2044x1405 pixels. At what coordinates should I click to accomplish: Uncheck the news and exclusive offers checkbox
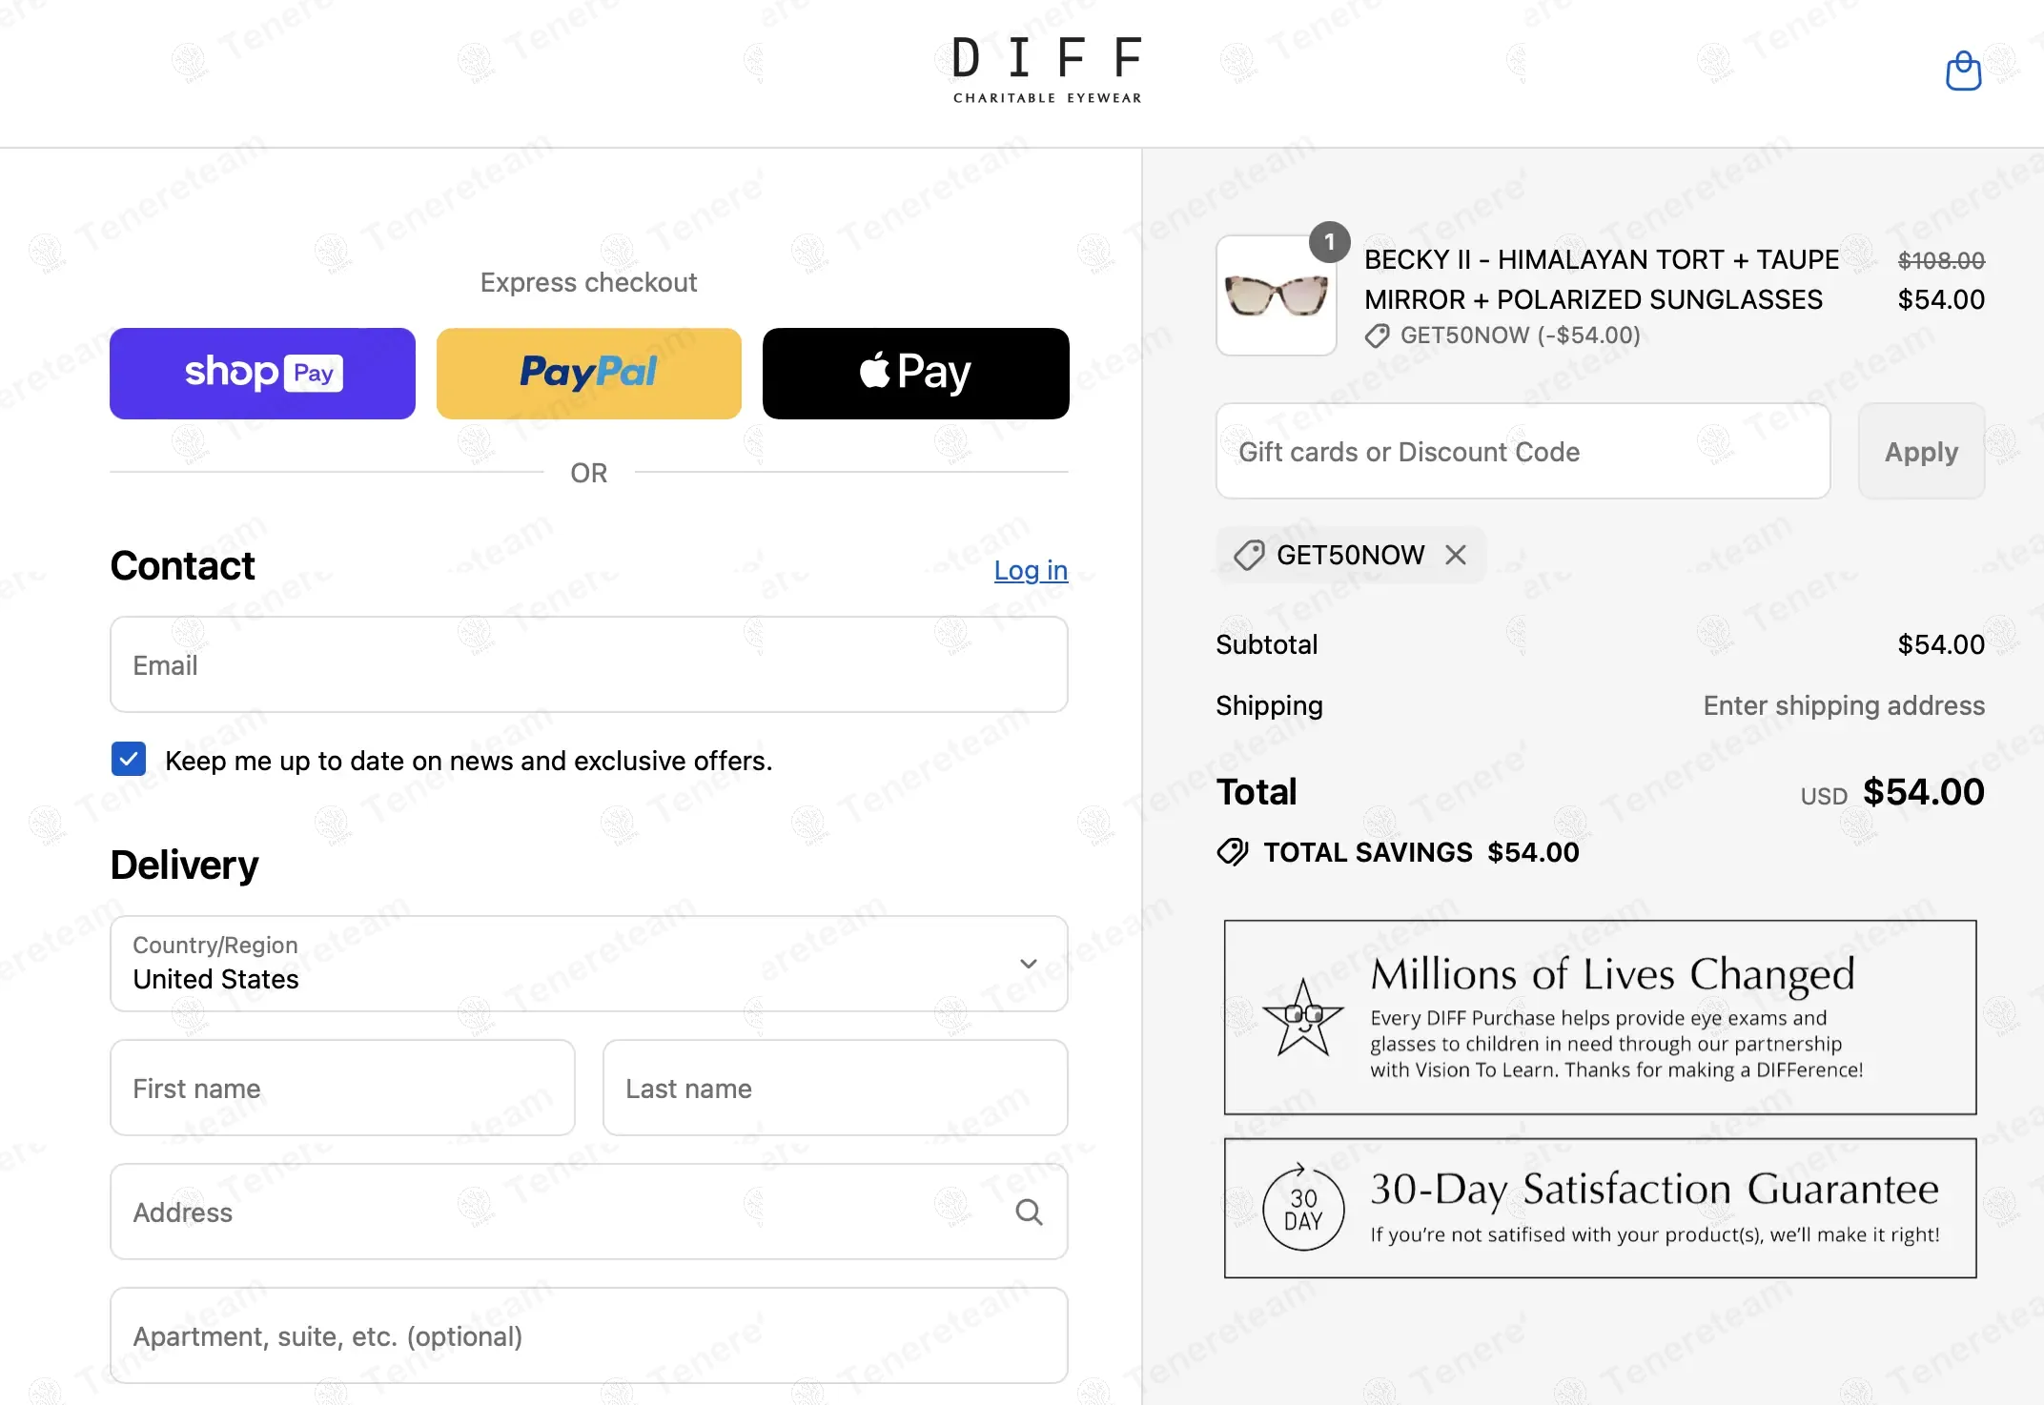(129, 760)
